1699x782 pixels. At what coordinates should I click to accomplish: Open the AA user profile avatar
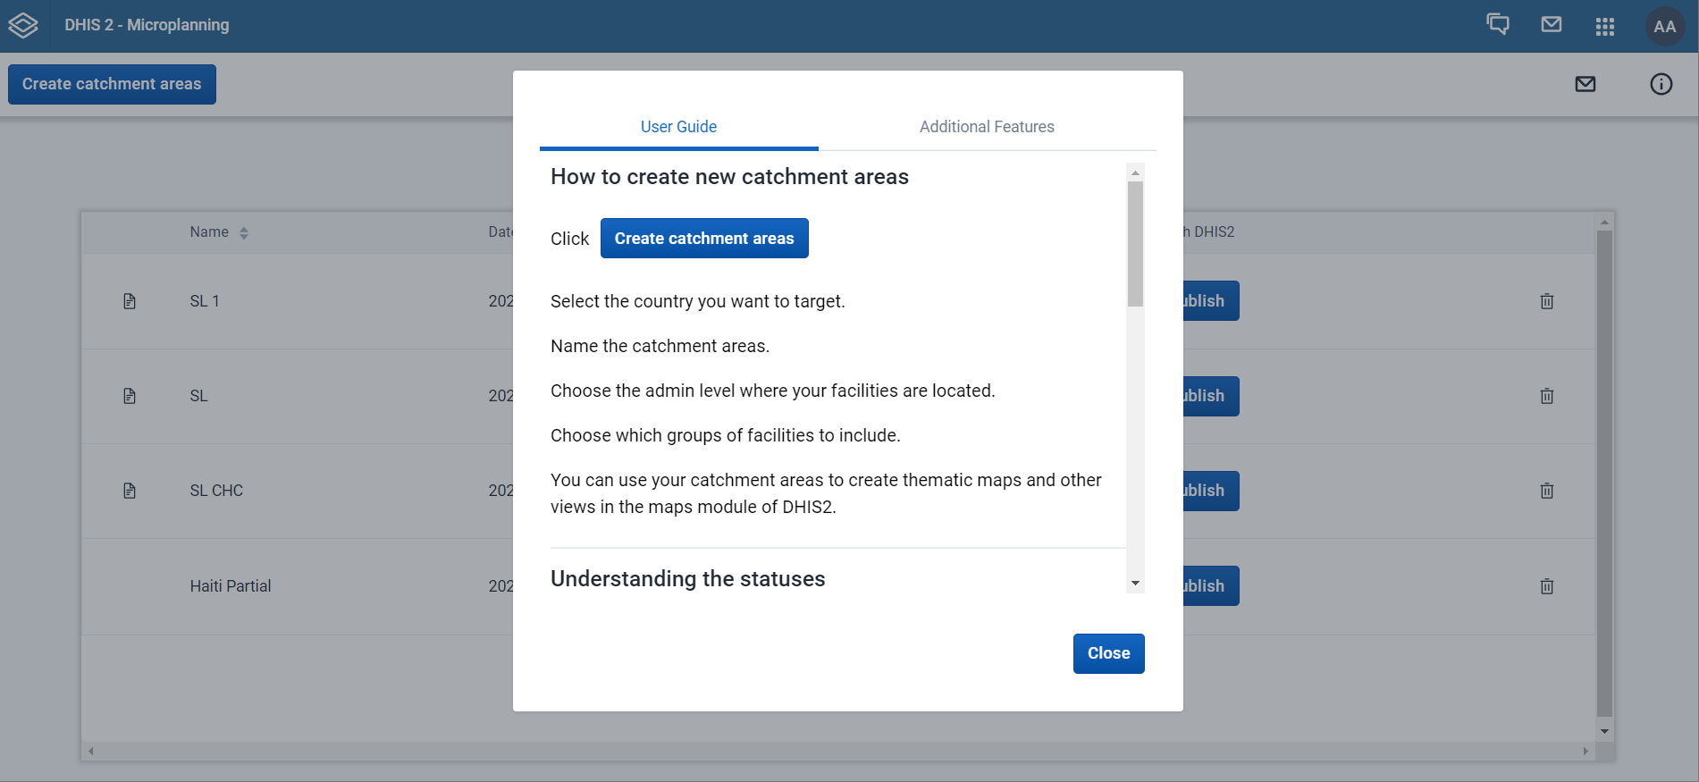pyautogui.click(x=1664, y=26)
